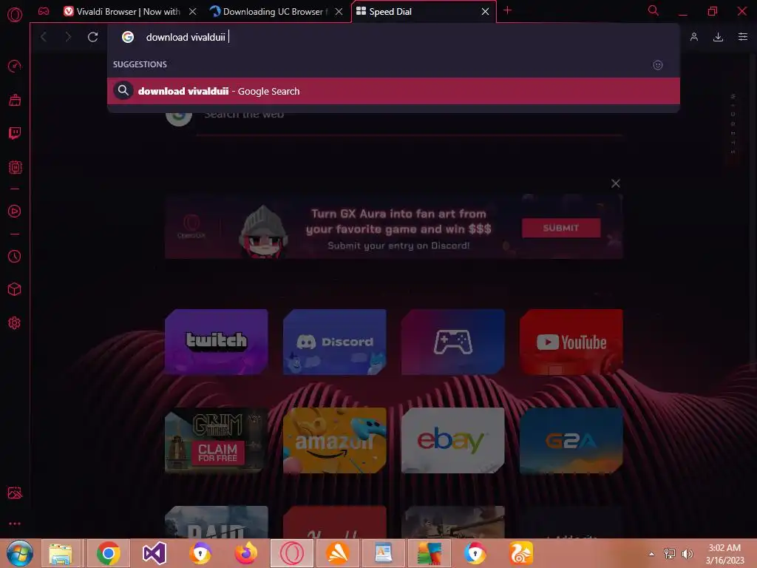Close the Speed Dial tab
The width and height of the screenshot is (757, 568).
click(485, 12)
